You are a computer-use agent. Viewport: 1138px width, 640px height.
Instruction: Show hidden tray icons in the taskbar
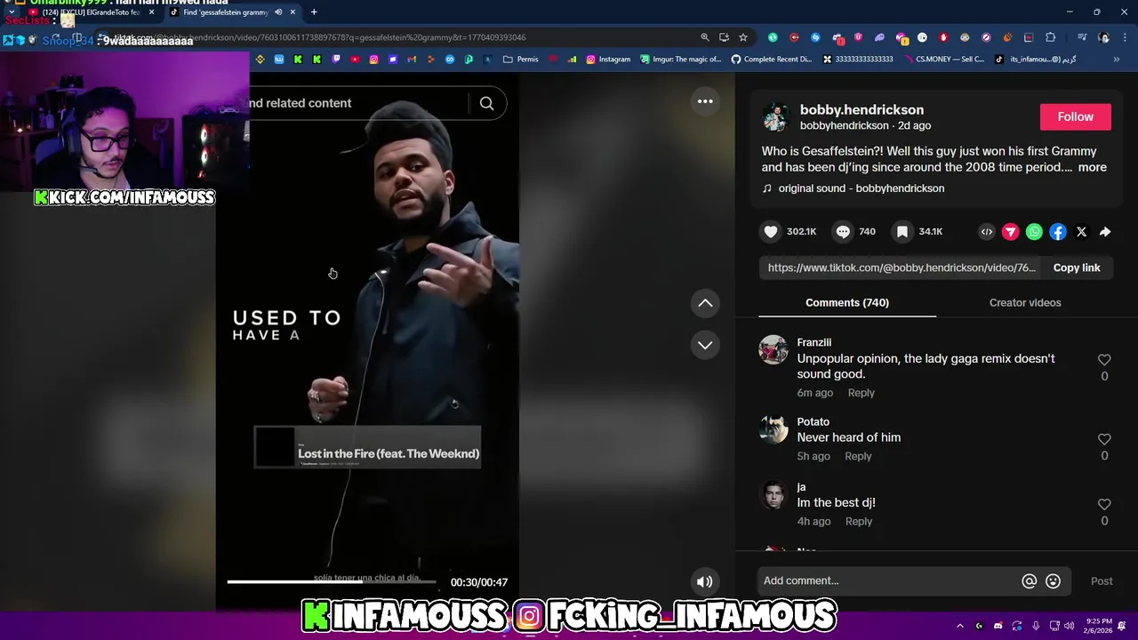click(959, 626)
